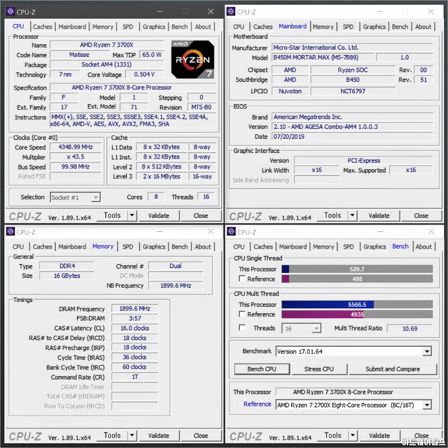Start benchmark with Bench CPU button
Image resolution: width=448 pixels, height=448 pixels.
pyautogui.click(x=262, y=369)
